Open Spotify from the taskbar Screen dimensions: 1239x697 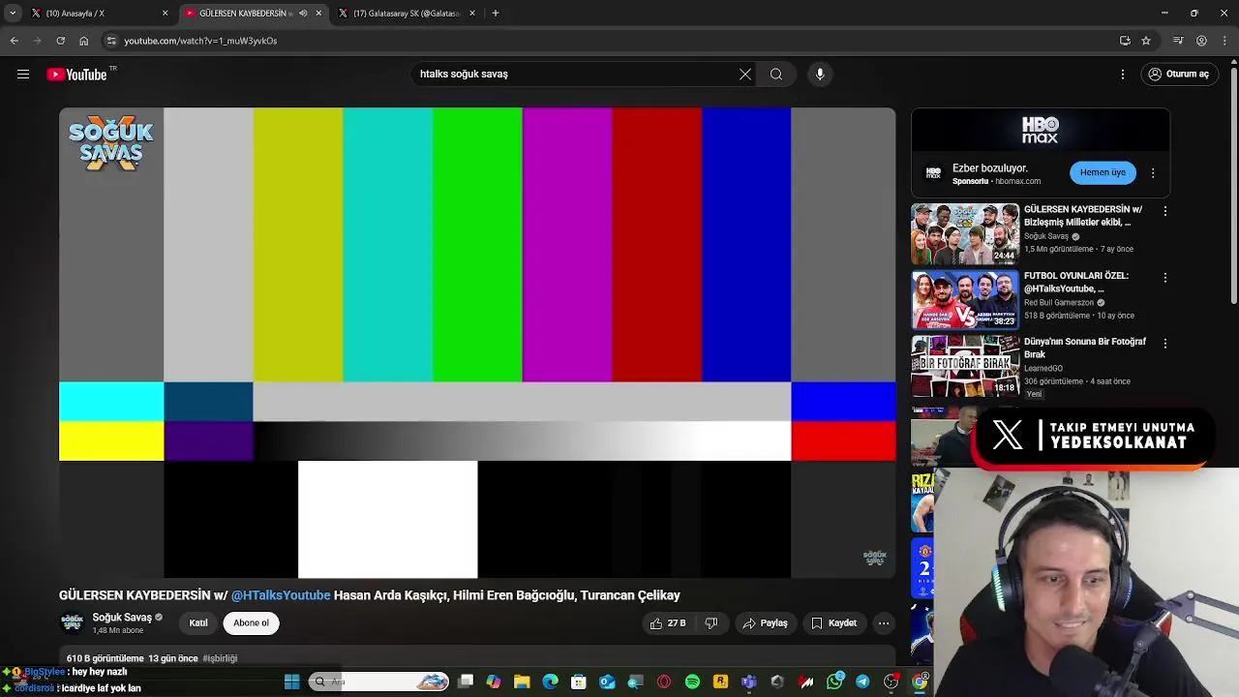(692, 682)
